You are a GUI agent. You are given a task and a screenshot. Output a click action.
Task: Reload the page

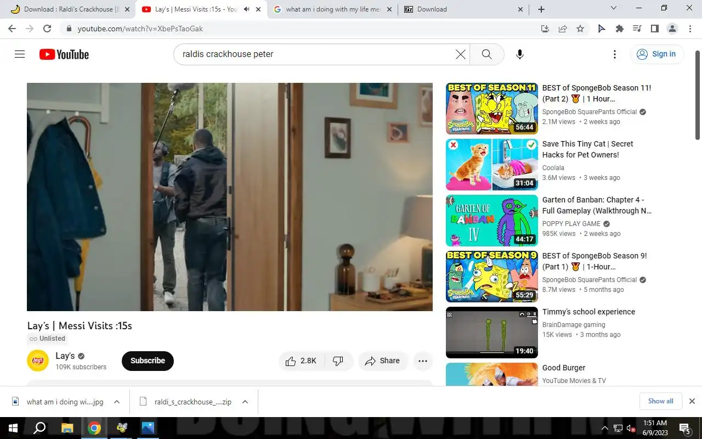click(x=47, y=29)
